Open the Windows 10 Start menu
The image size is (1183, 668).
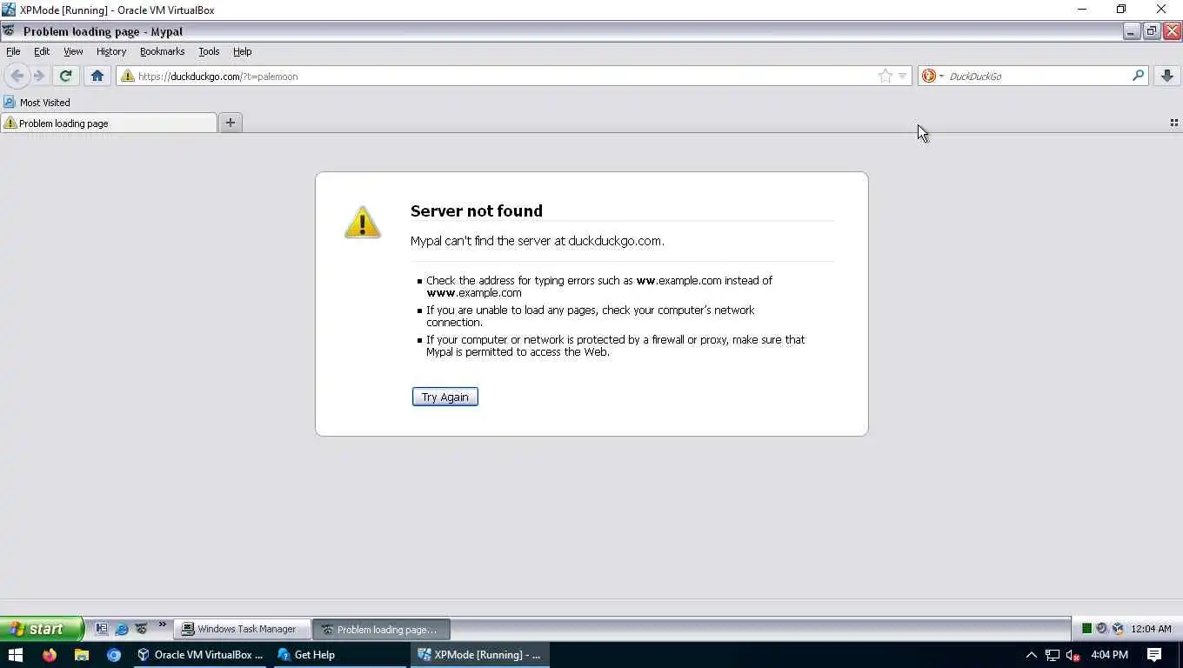tap(16, 655)
